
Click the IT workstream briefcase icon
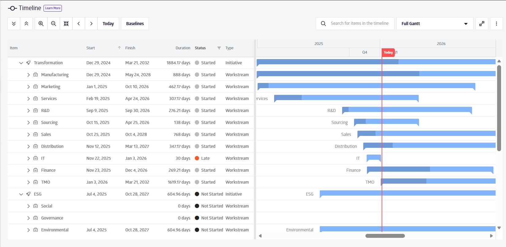point(36,158)
